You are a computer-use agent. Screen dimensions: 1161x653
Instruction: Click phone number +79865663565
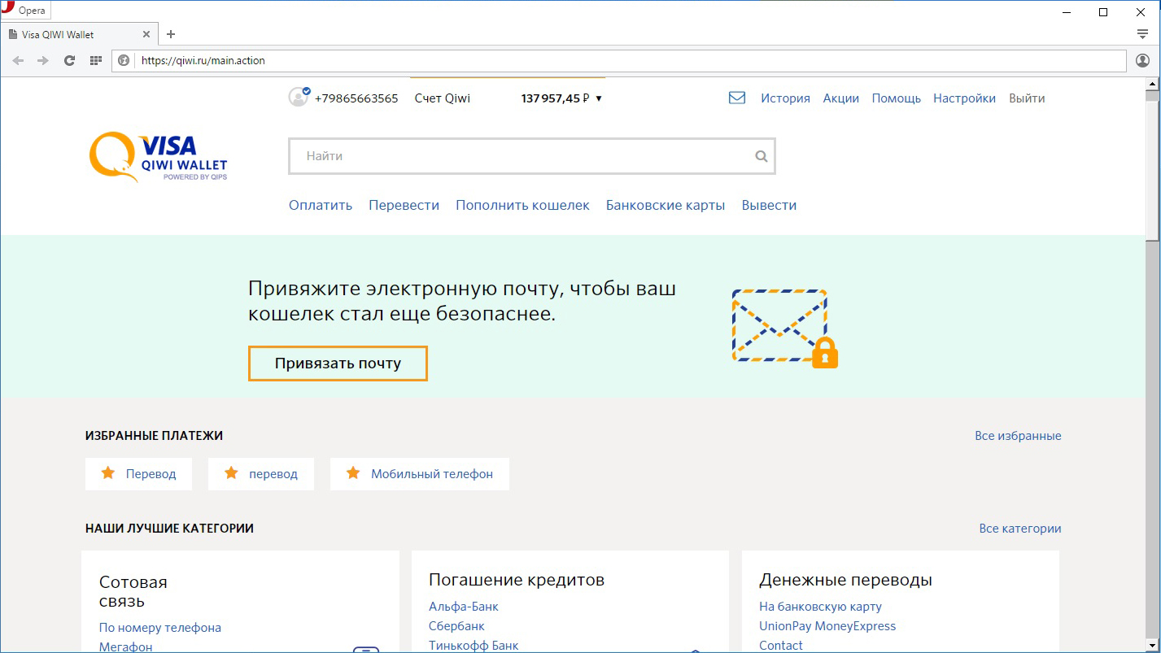point(356,98)
